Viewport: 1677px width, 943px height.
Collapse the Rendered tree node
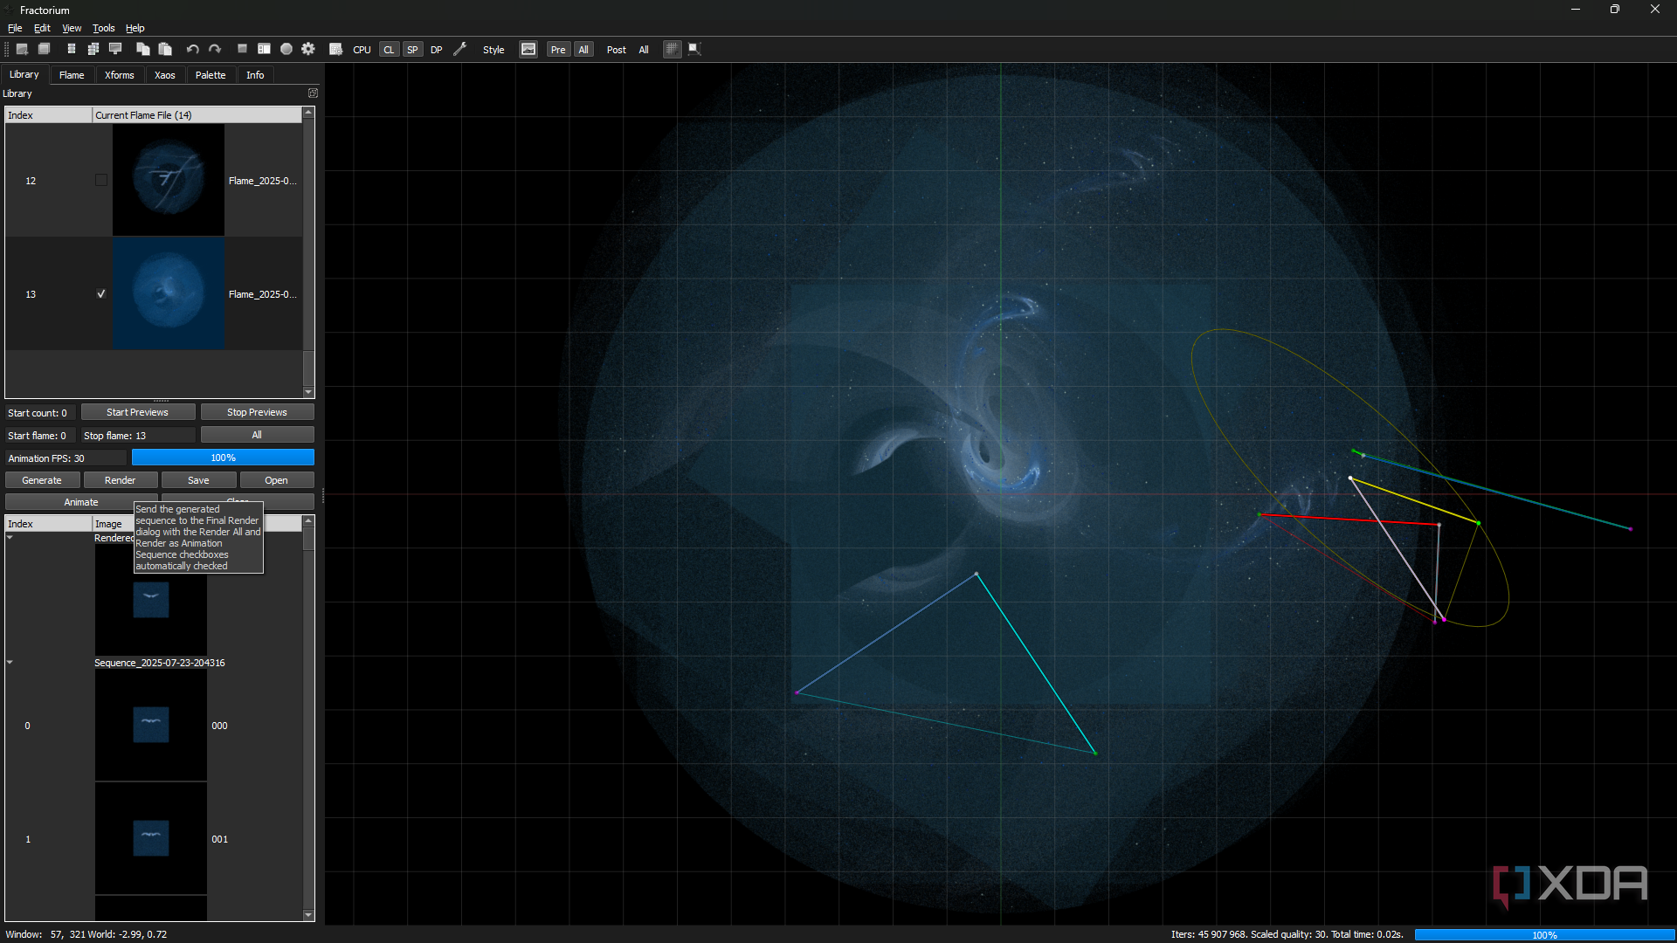[x=10, y=538]
